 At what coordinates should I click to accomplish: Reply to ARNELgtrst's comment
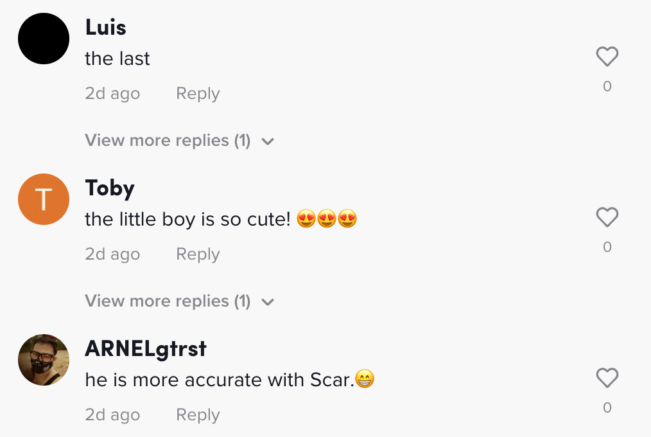click(198, 415)
